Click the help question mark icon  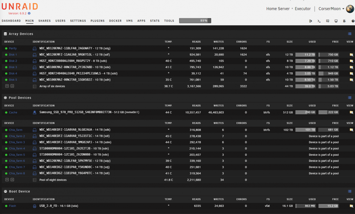pyautogui.click(x=353, y=21)
